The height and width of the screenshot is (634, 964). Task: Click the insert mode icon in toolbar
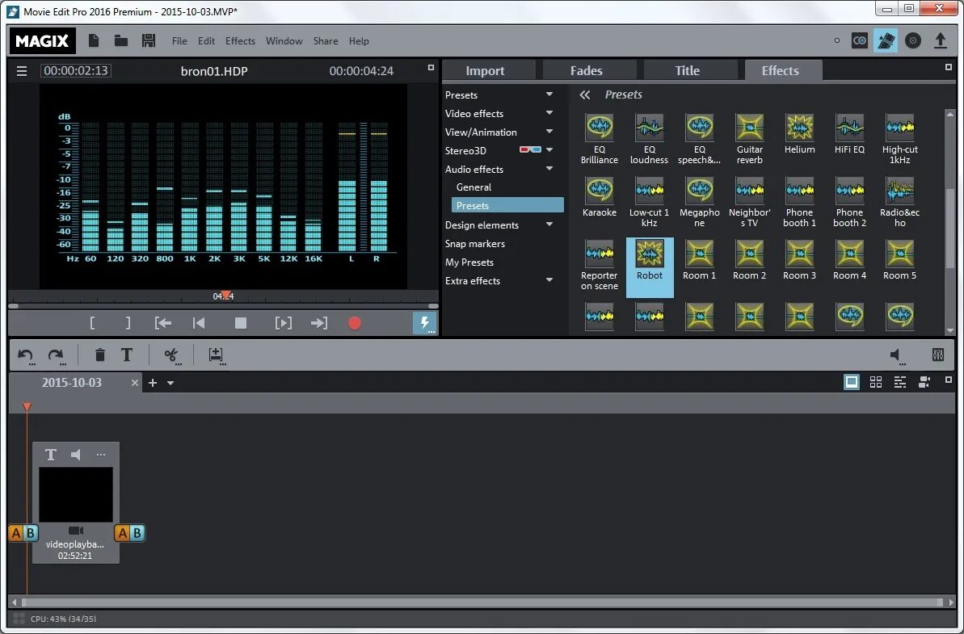216,355
